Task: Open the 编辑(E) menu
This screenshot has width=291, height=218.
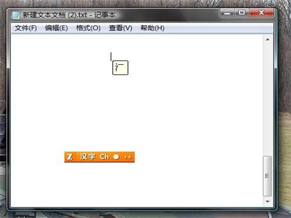Action: 56,28
